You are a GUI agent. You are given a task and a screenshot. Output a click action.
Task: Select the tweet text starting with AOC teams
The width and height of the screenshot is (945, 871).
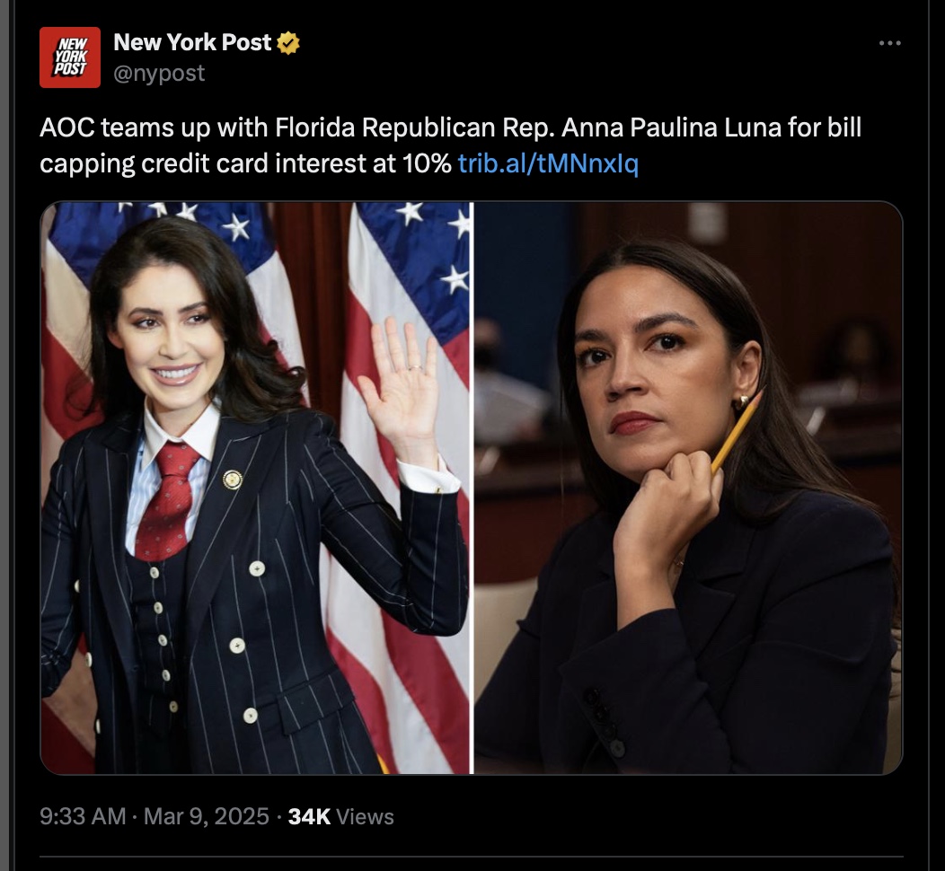(x=450, y=145)
